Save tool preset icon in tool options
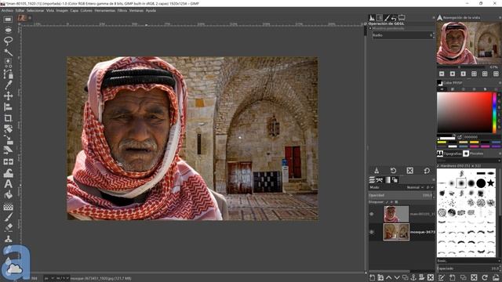 [x=376, y=171]
